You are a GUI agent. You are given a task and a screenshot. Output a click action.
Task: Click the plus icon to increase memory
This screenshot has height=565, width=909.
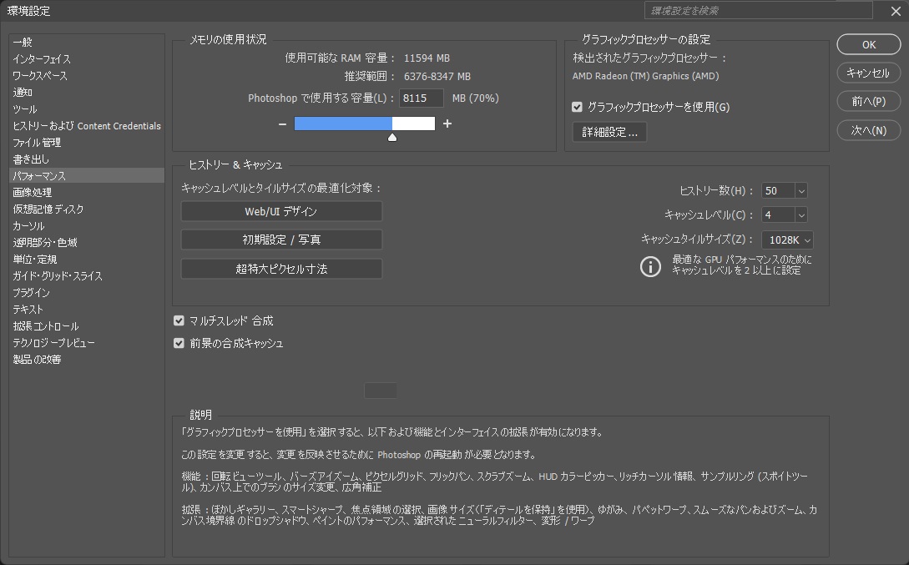coord(447,124)
